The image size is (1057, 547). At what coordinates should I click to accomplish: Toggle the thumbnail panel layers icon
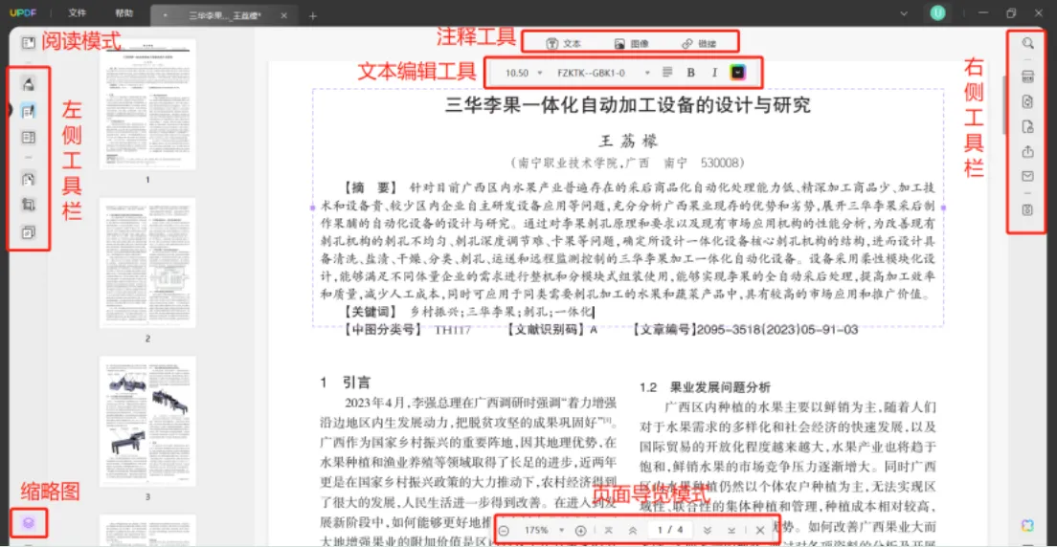[29, 522]
